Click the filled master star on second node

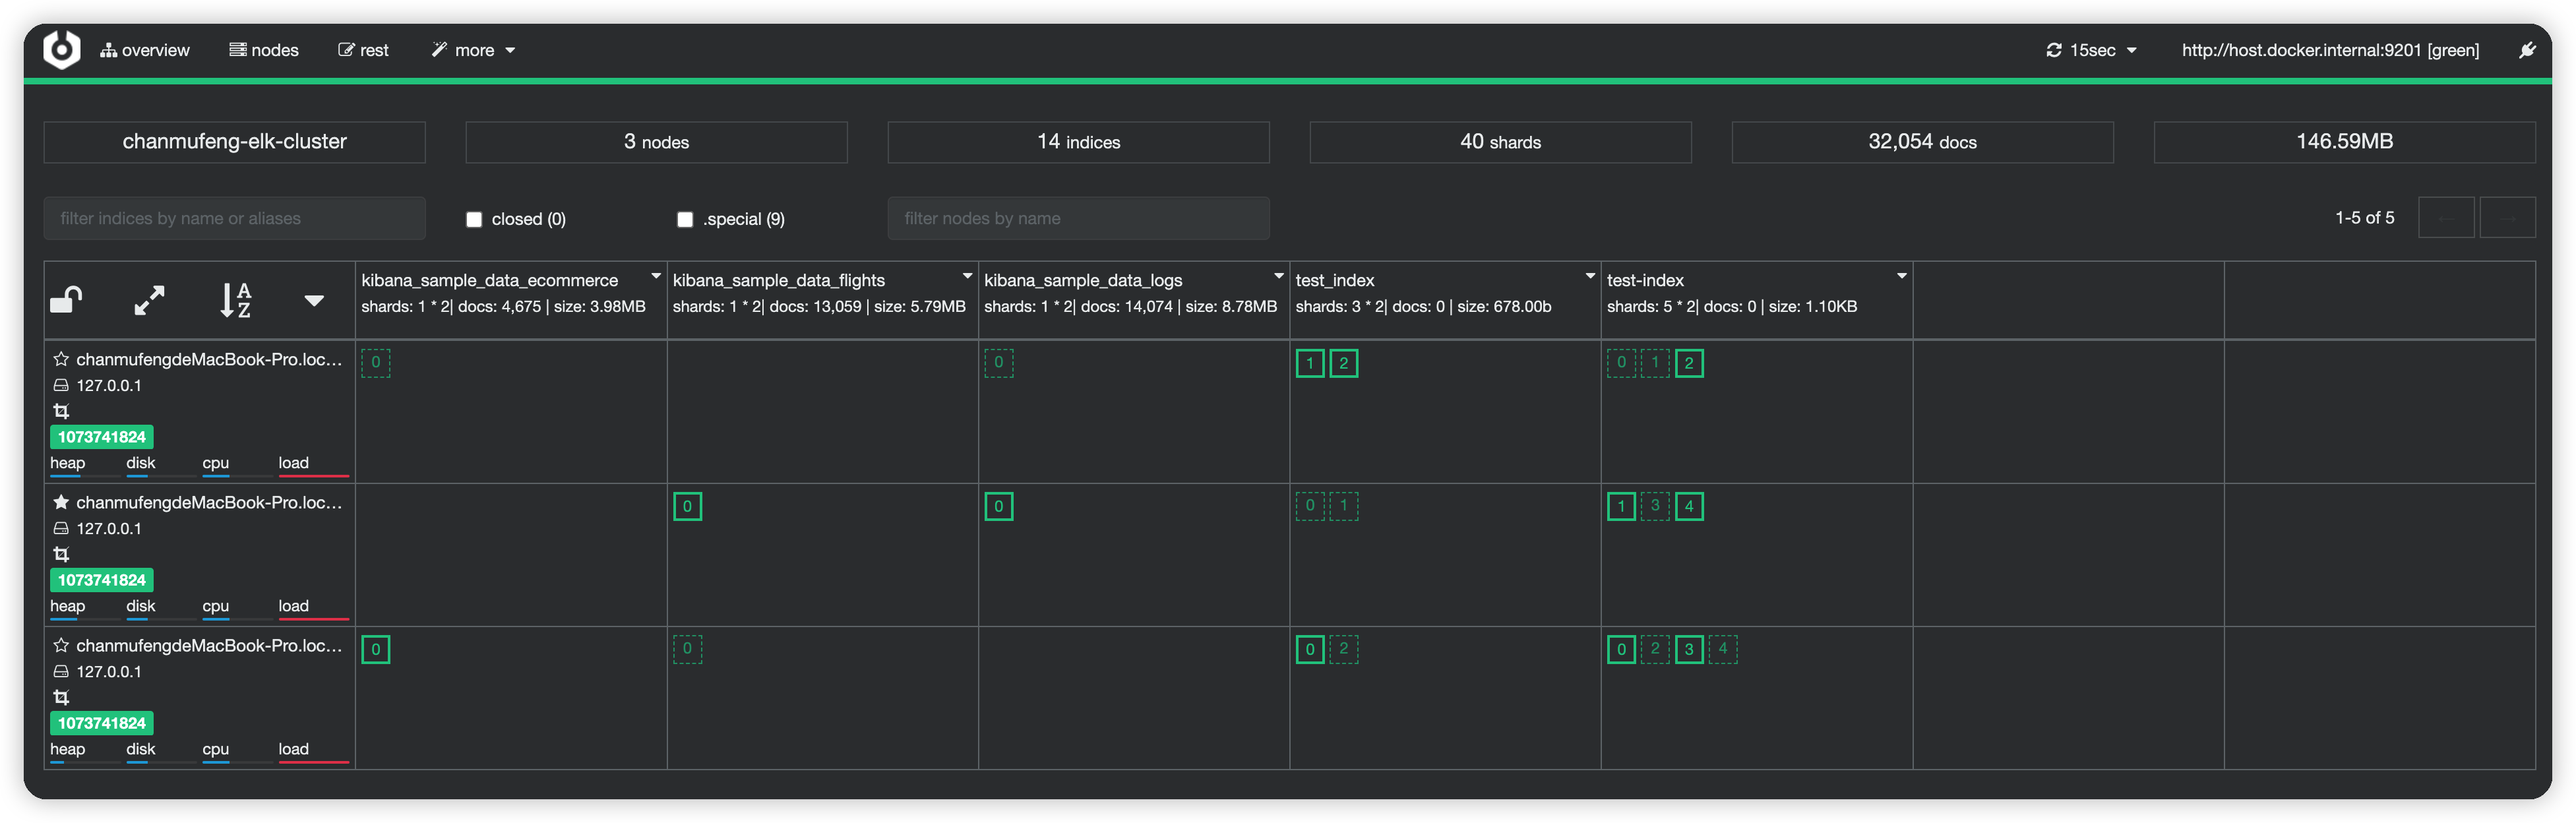[x=61, y=502]
